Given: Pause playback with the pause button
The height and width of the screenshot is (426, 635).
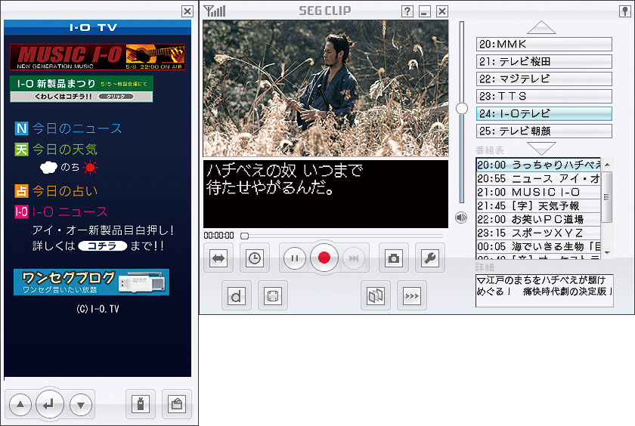Looking at the screenshot, I should point(294,258).
